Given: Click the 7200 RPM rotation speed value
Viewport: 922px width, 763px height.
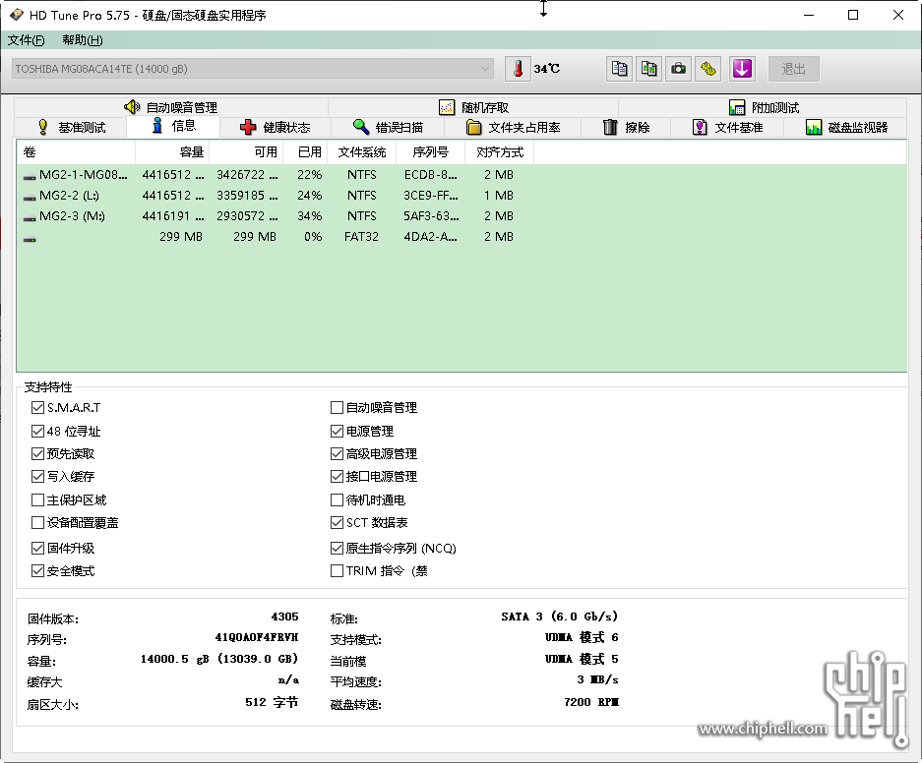Looking at the screenshot, I should click(591, 702).
